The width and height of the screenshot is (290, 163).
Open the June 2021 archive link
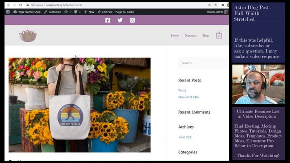[185, 137]
